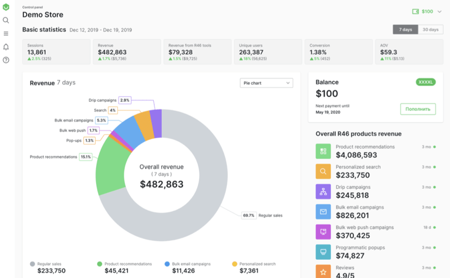Click the XXXXL plan badge

[425, 82]
